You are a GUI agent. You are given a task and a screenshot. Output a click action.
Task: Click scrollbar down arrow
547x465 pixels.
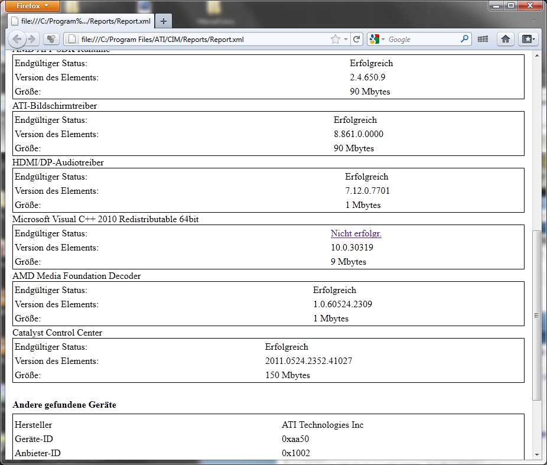coord(536,455)
